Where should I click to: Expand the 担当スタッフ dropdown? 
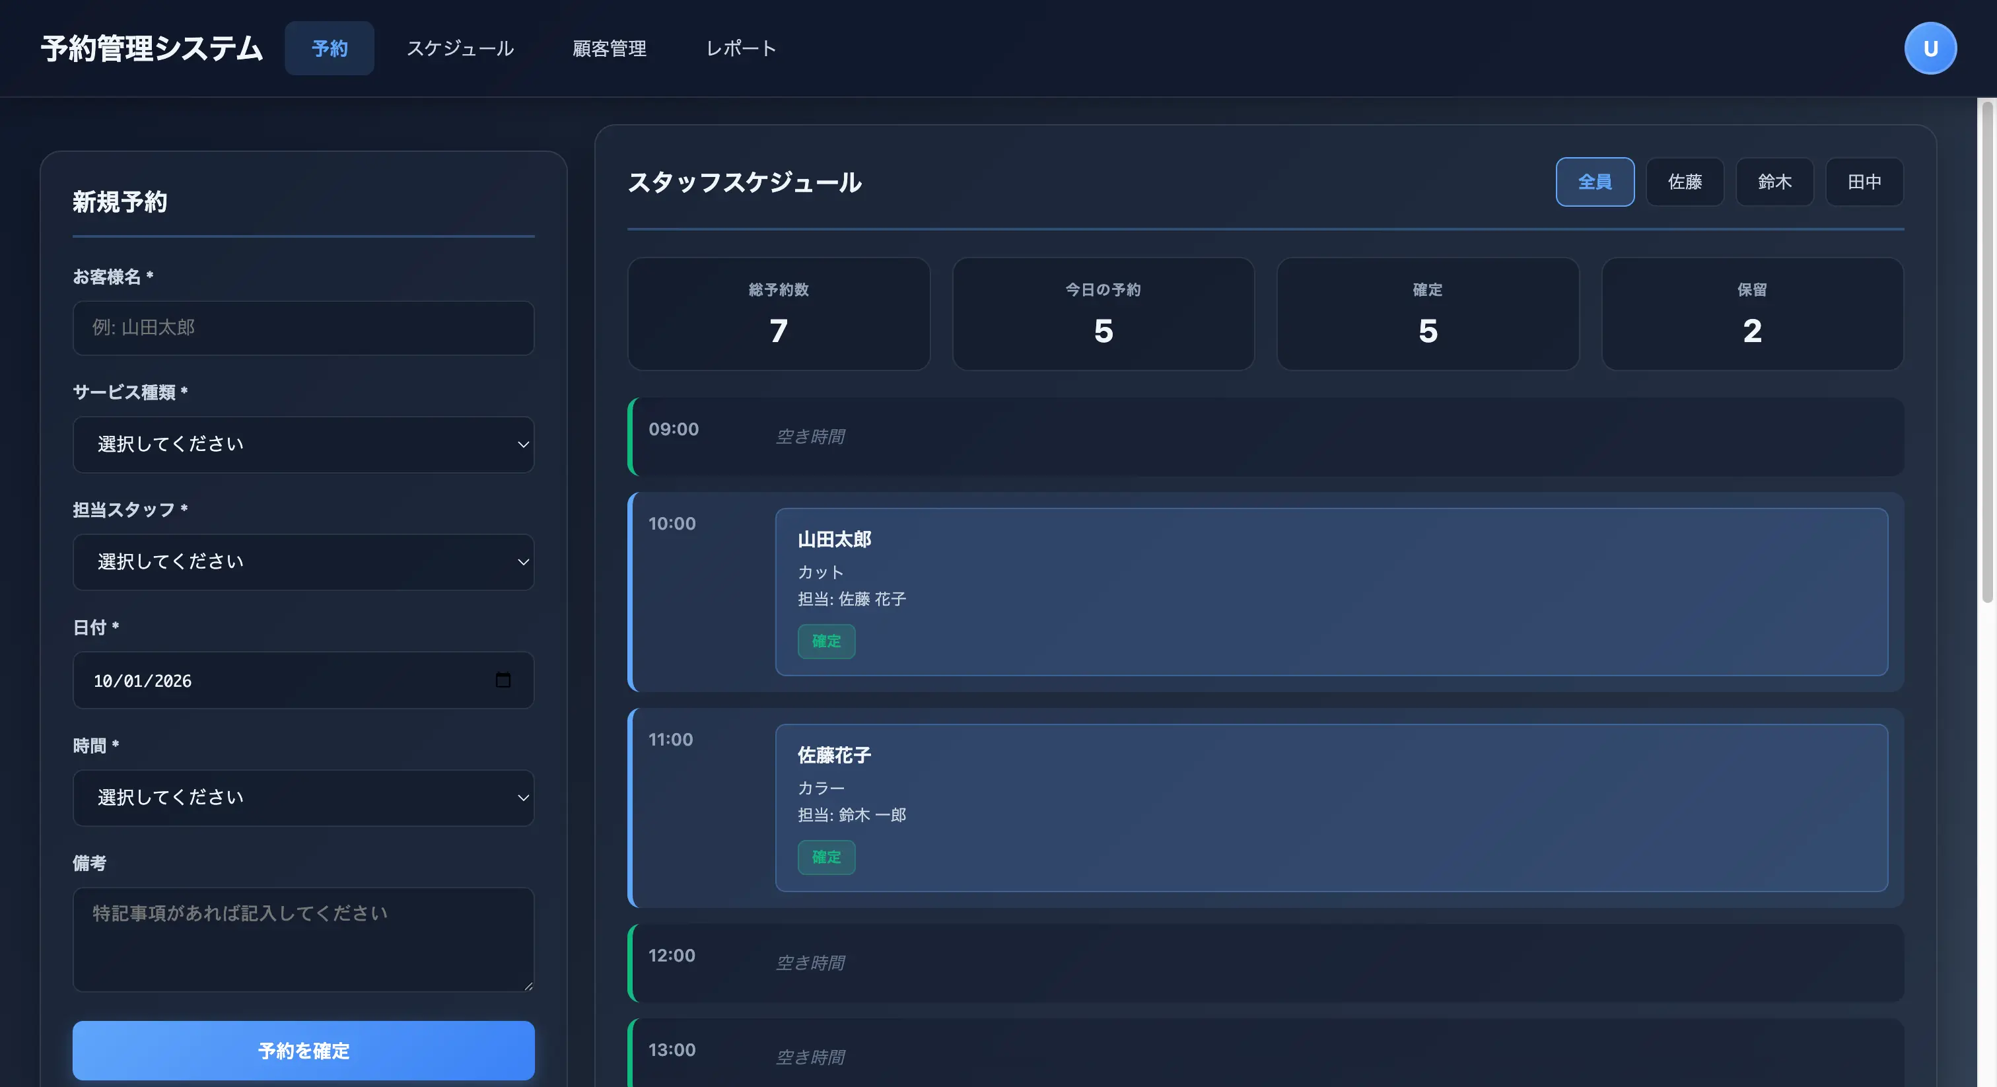coord(303,562)
